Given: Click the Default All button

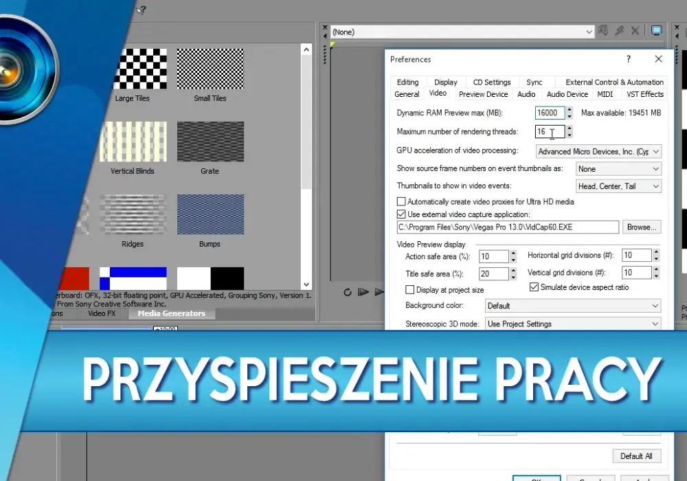Looking at the screenshot, I should click(637, 456).
